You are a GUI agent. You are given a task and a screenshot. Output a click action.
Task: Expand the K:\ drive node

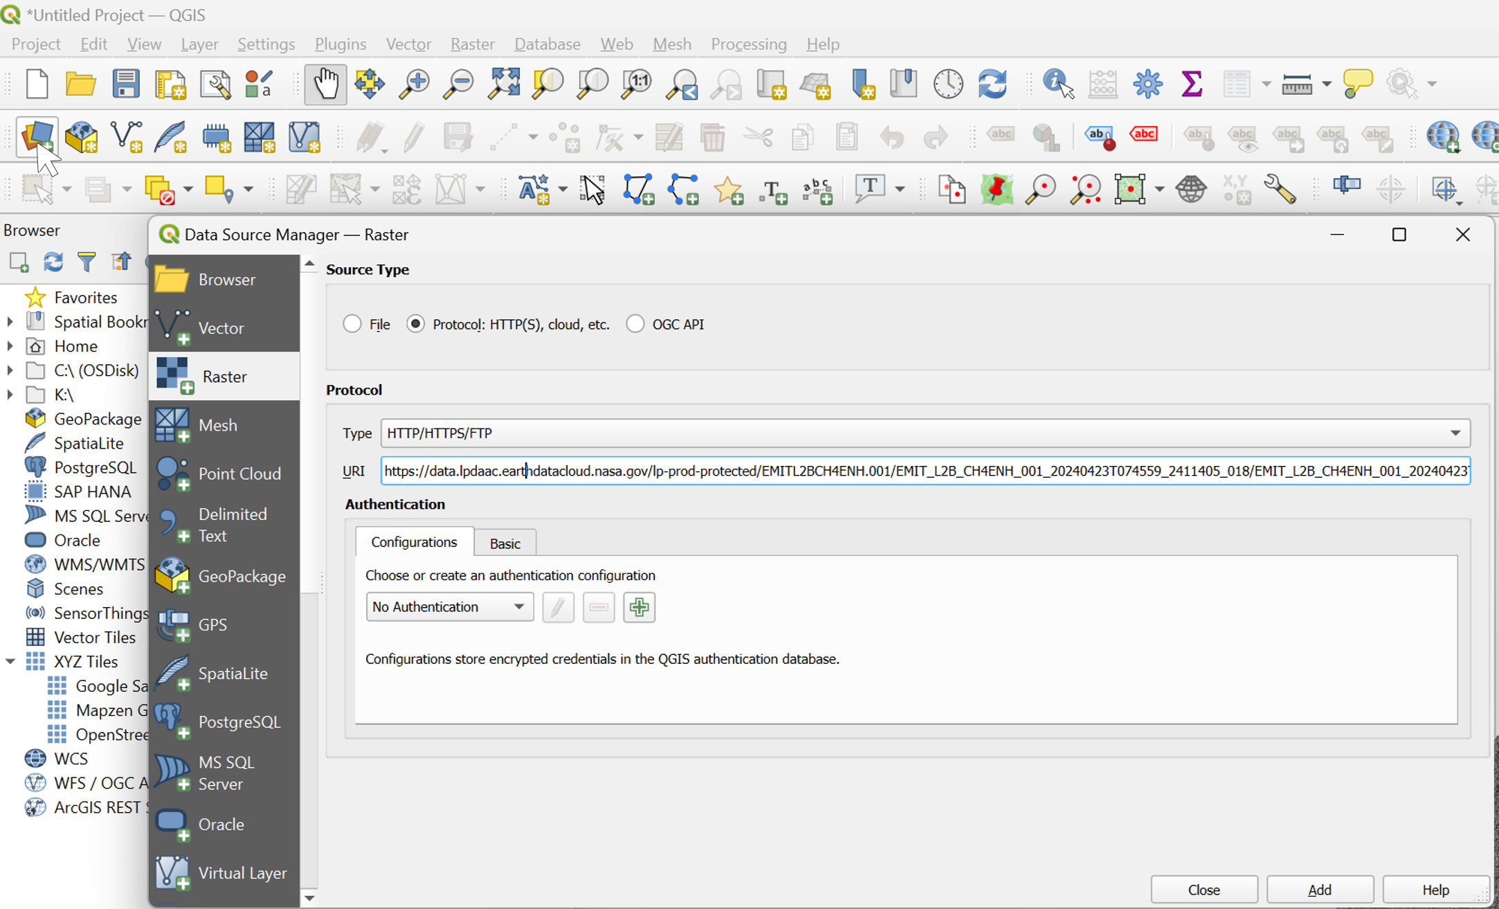pos(10,395)
